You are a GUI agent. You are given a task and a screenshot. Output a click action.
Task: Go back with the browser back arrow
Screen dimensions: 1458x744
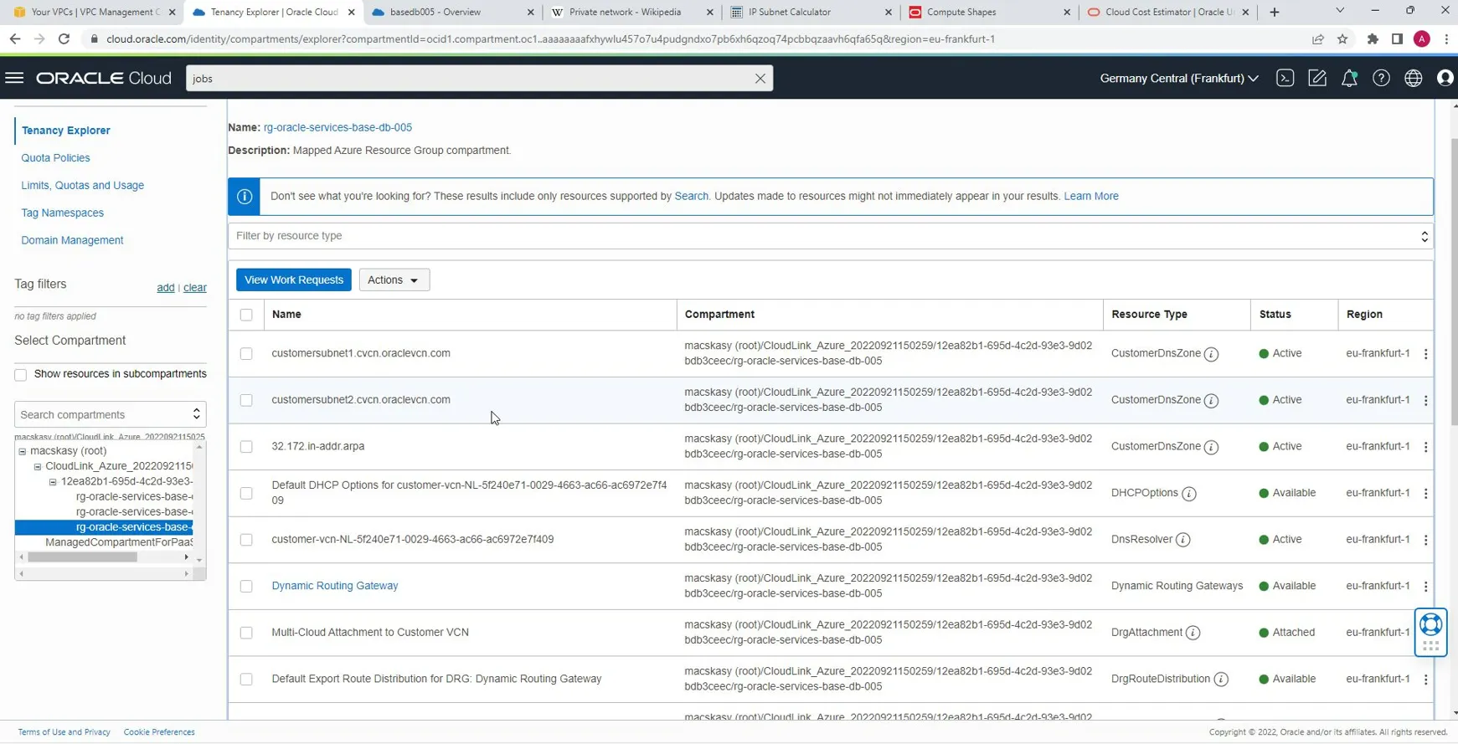[x=15, y=38]
